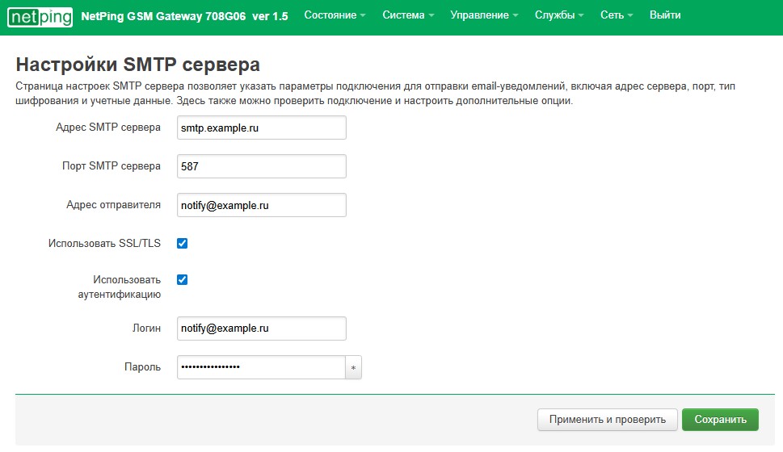Toggle the Использовать SSL/TLS checkbox

pos(183,243)
